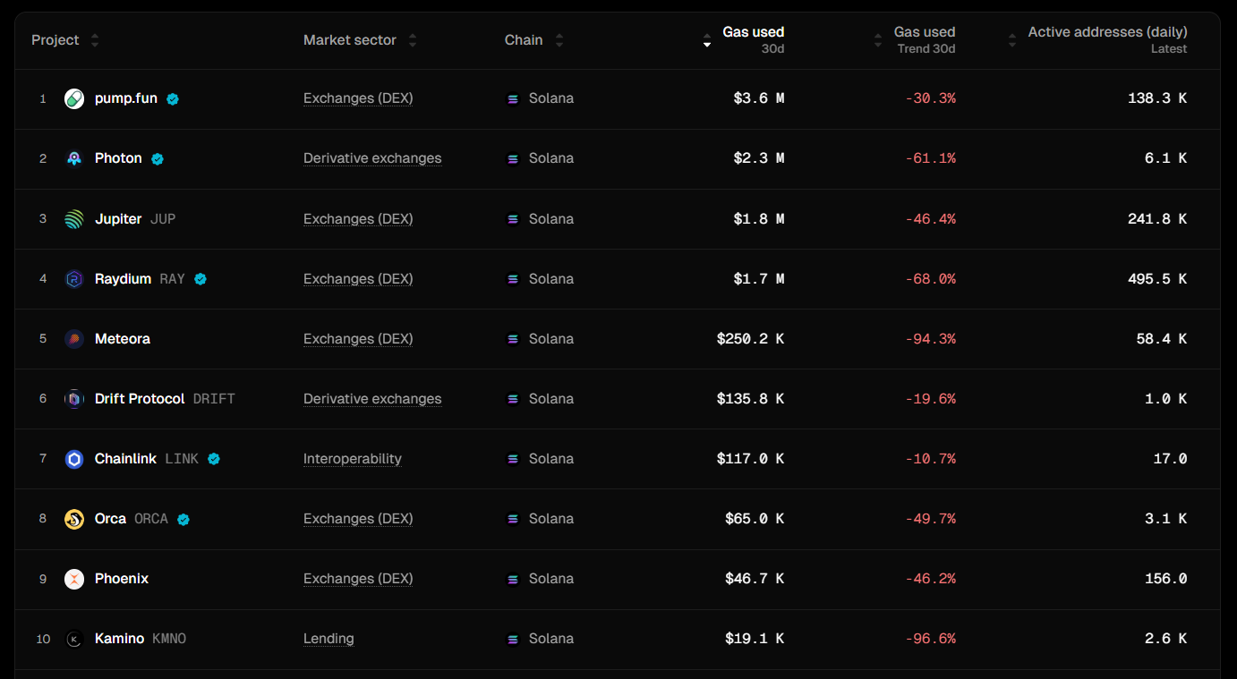Open the Raydium project name link
The height and width of the screenshot is (679, 1237).
point(124,279)
